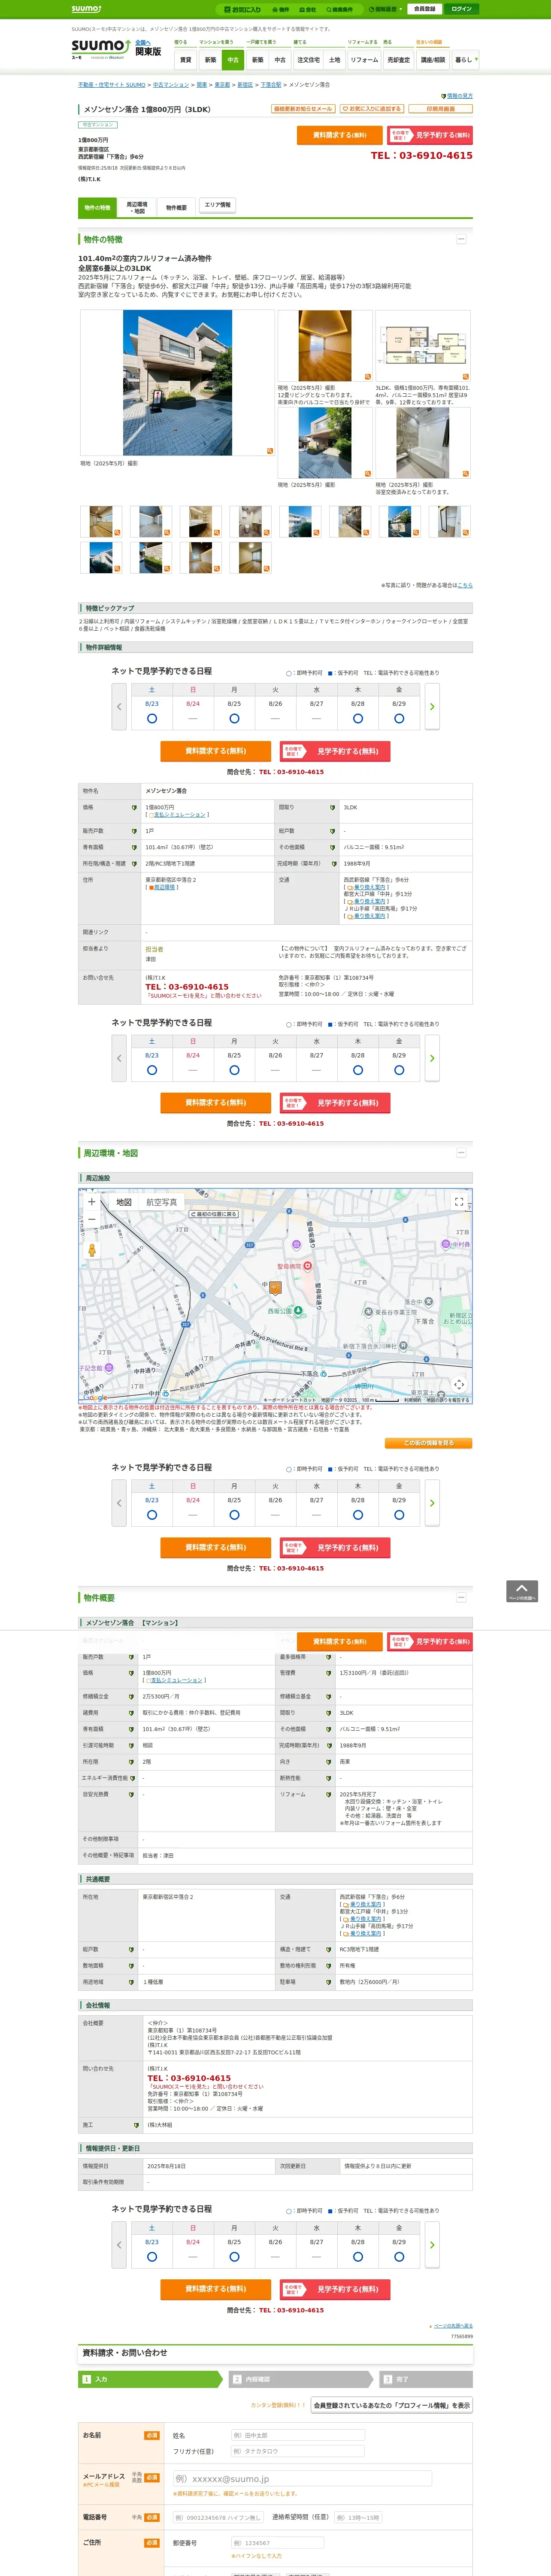Image resolution: width=551 pixels, height=2576 pixels.
Task: Enlarge the main building exterior photo
Action: coord(177,383)
